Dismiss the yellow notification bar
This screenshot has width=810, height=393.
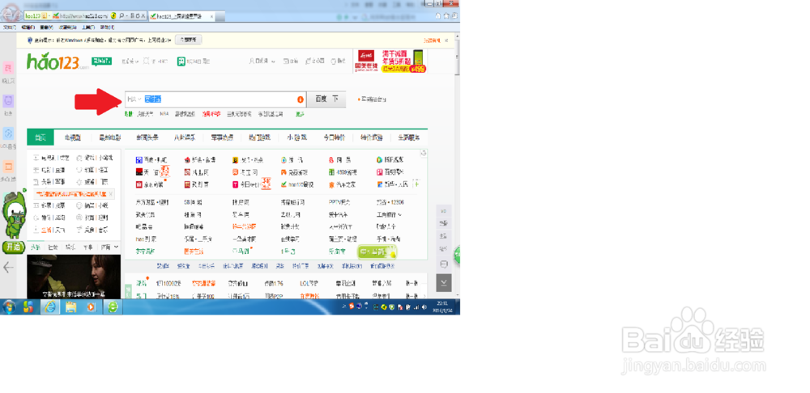[x=447, y=40]
